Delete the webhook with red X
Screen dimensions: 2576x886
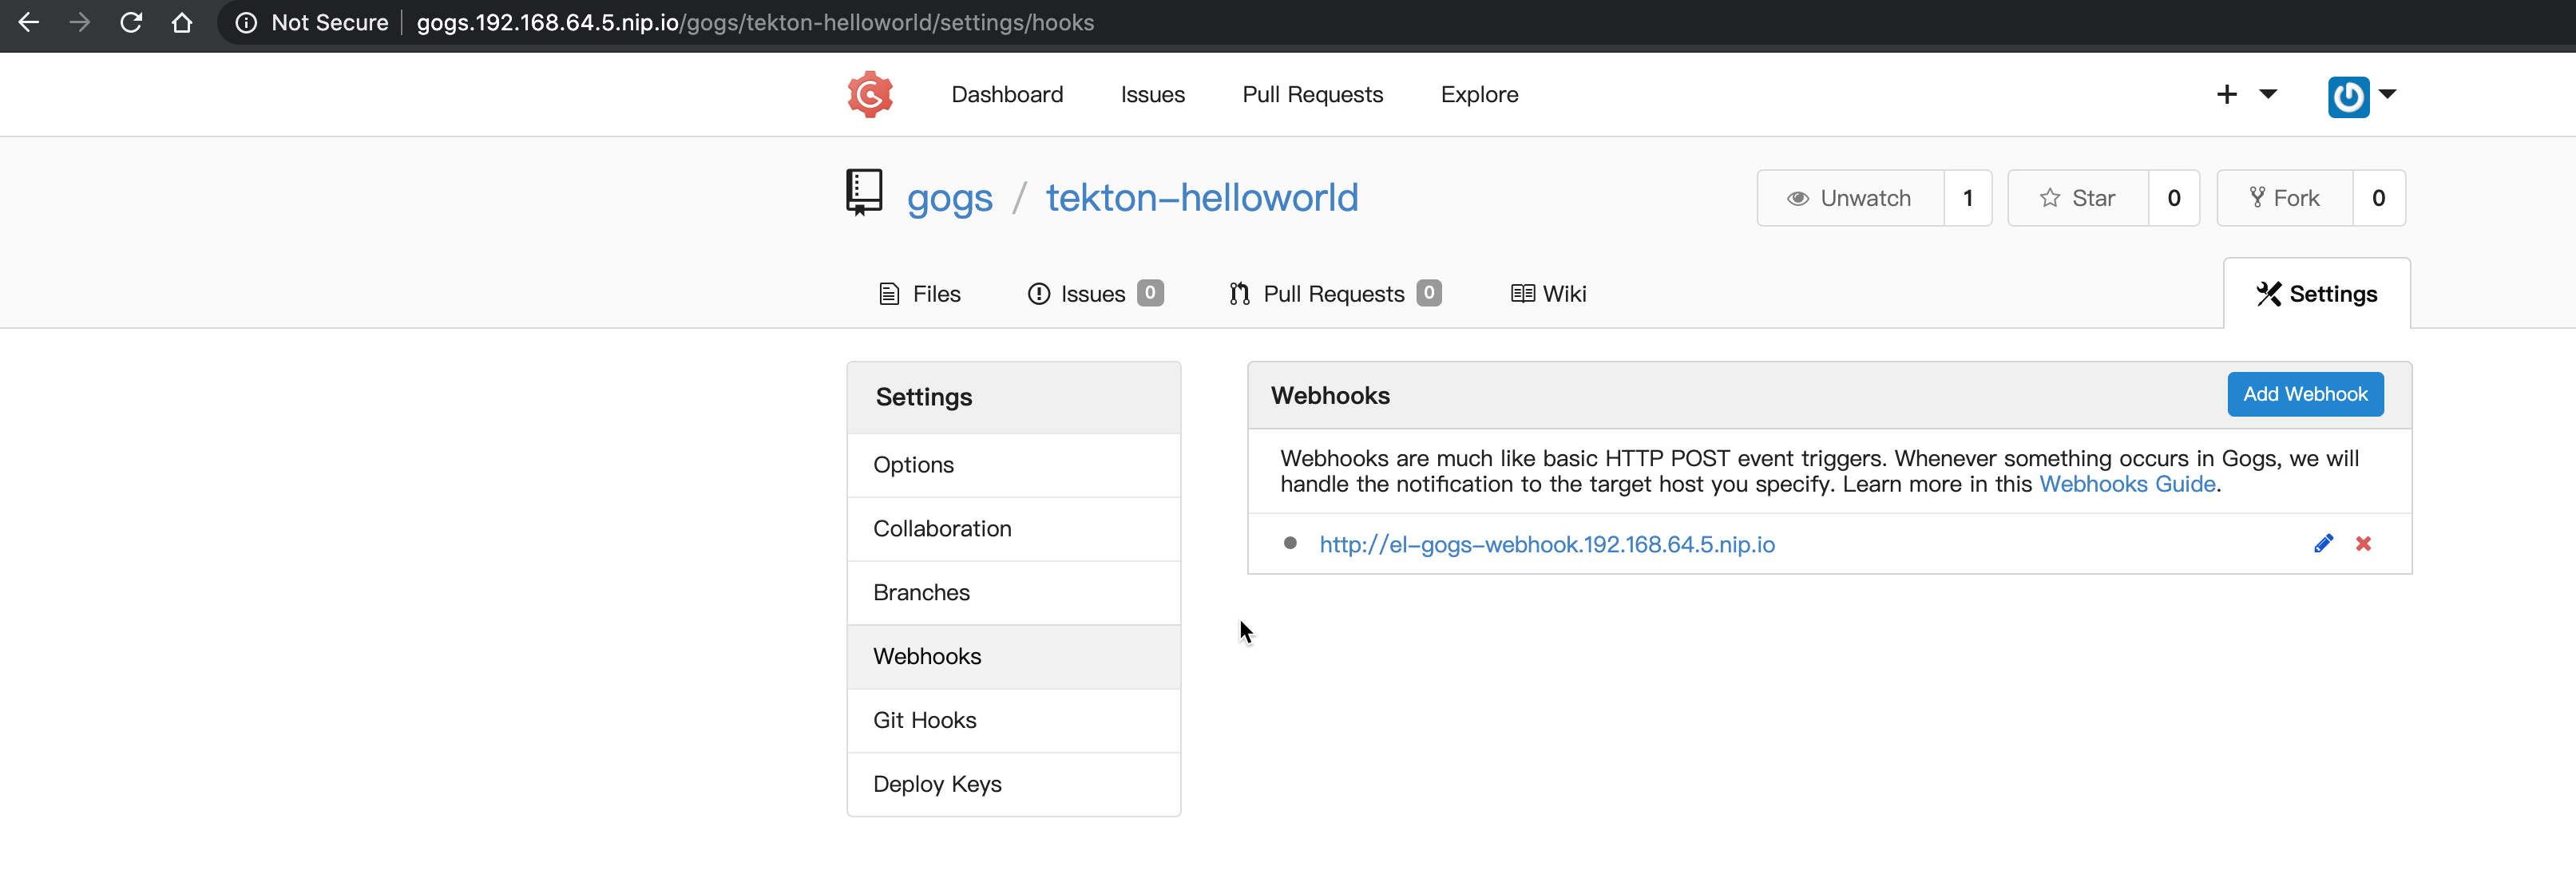click(x=2363, y=543)
